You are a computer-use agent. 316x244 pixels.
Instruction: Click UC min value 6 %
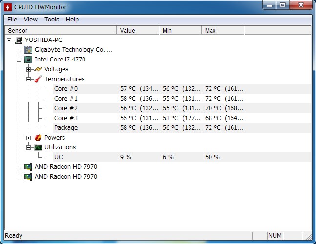[x=168, y=157]
